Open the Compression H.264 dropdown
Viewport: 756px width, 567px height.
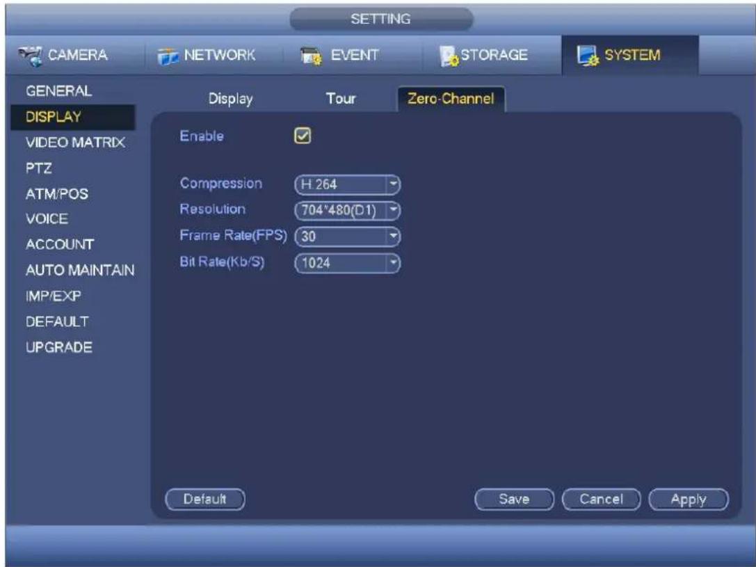347,184
